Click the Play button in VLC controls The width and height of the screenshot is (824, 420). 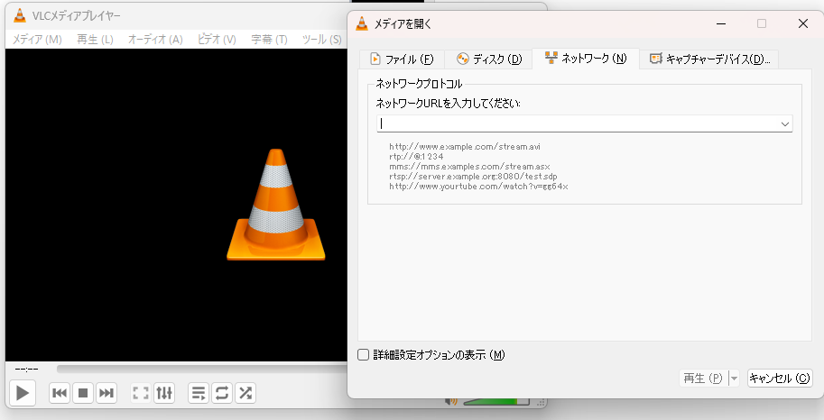tap(22, 393)
